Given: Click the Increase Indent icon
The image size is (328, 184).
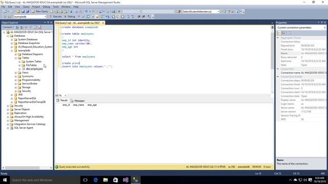Looking at the screenshot, I should tap(143, 16).
